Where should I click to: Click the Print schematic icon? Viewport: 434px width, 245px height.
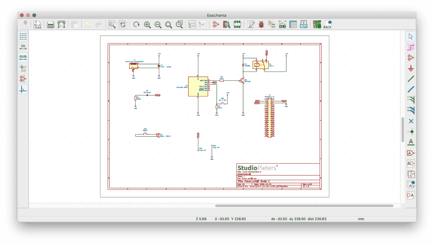[50, 25]
